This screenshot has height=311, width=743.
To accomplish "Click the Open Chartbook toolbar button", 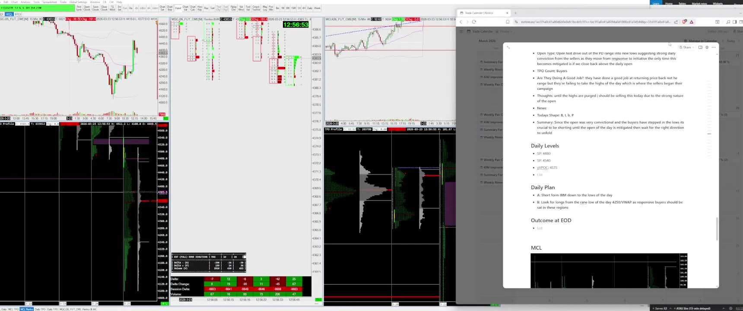I will pyautogui.click(x=87, y=8).
